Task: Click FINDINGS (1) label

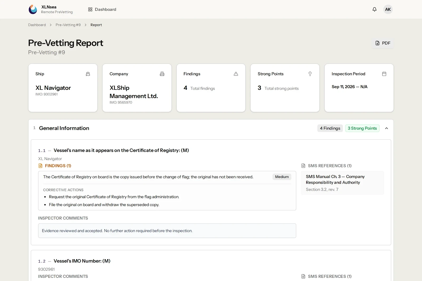Action: click(58, 166)
